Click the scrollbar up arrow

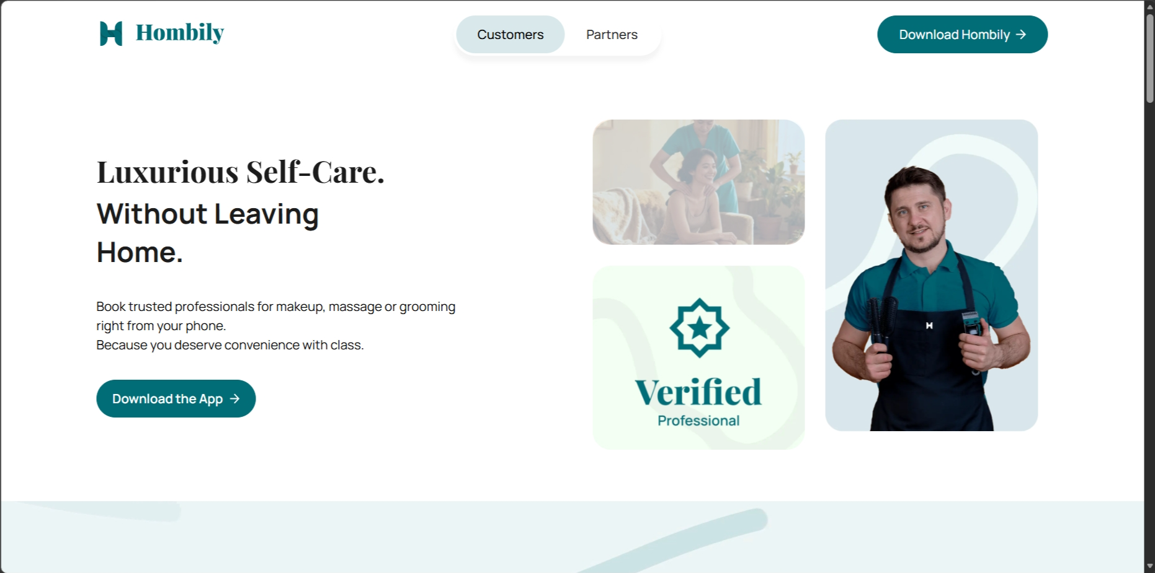[1149, 6]
